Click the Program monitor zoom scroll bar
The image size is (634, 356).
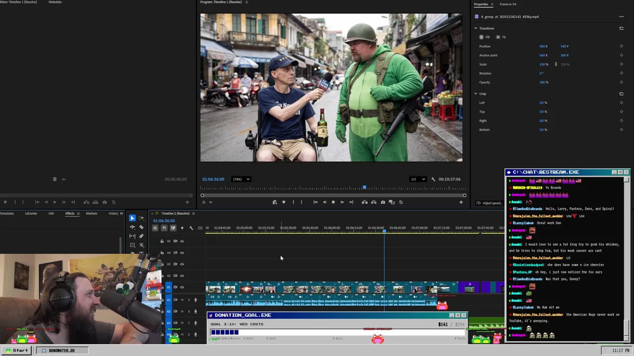333,195
